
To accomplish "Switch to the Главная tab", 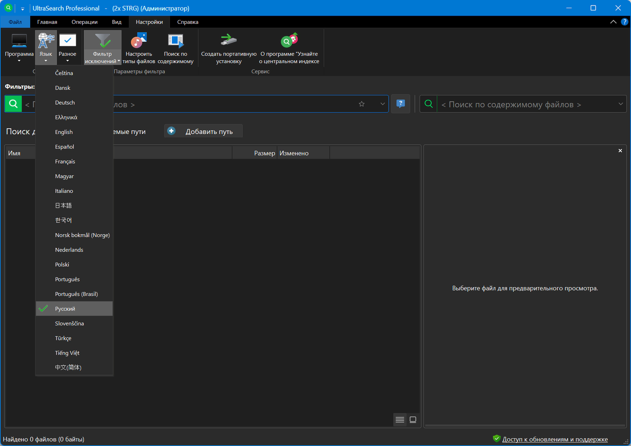I will 47,22.
